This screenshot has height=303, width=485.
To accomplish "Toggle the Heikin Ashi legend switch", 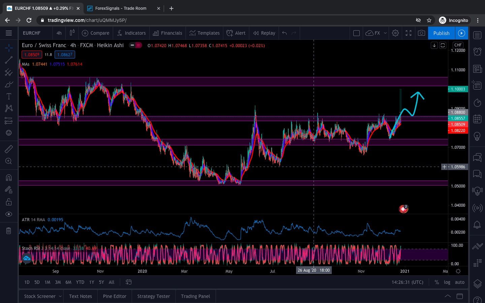I will click(x=135, y=45).
